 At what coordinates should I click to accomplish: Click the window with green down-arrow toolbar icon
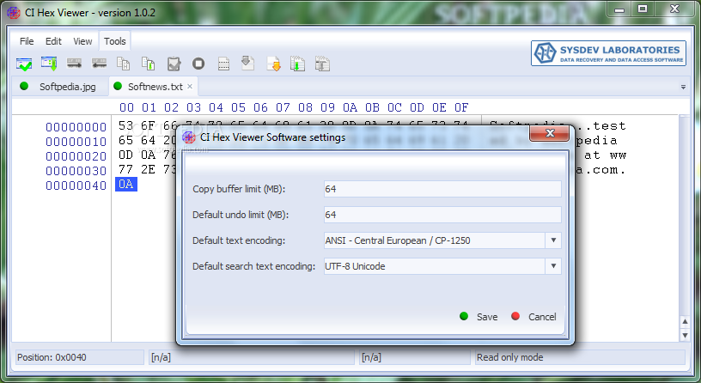[x=49, y=64]
